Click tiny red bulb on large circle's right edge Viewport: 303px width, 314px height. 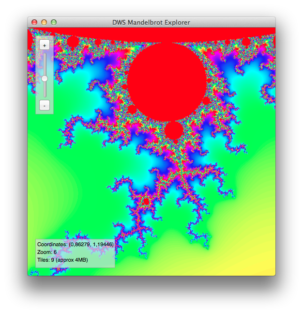(207, 100)
